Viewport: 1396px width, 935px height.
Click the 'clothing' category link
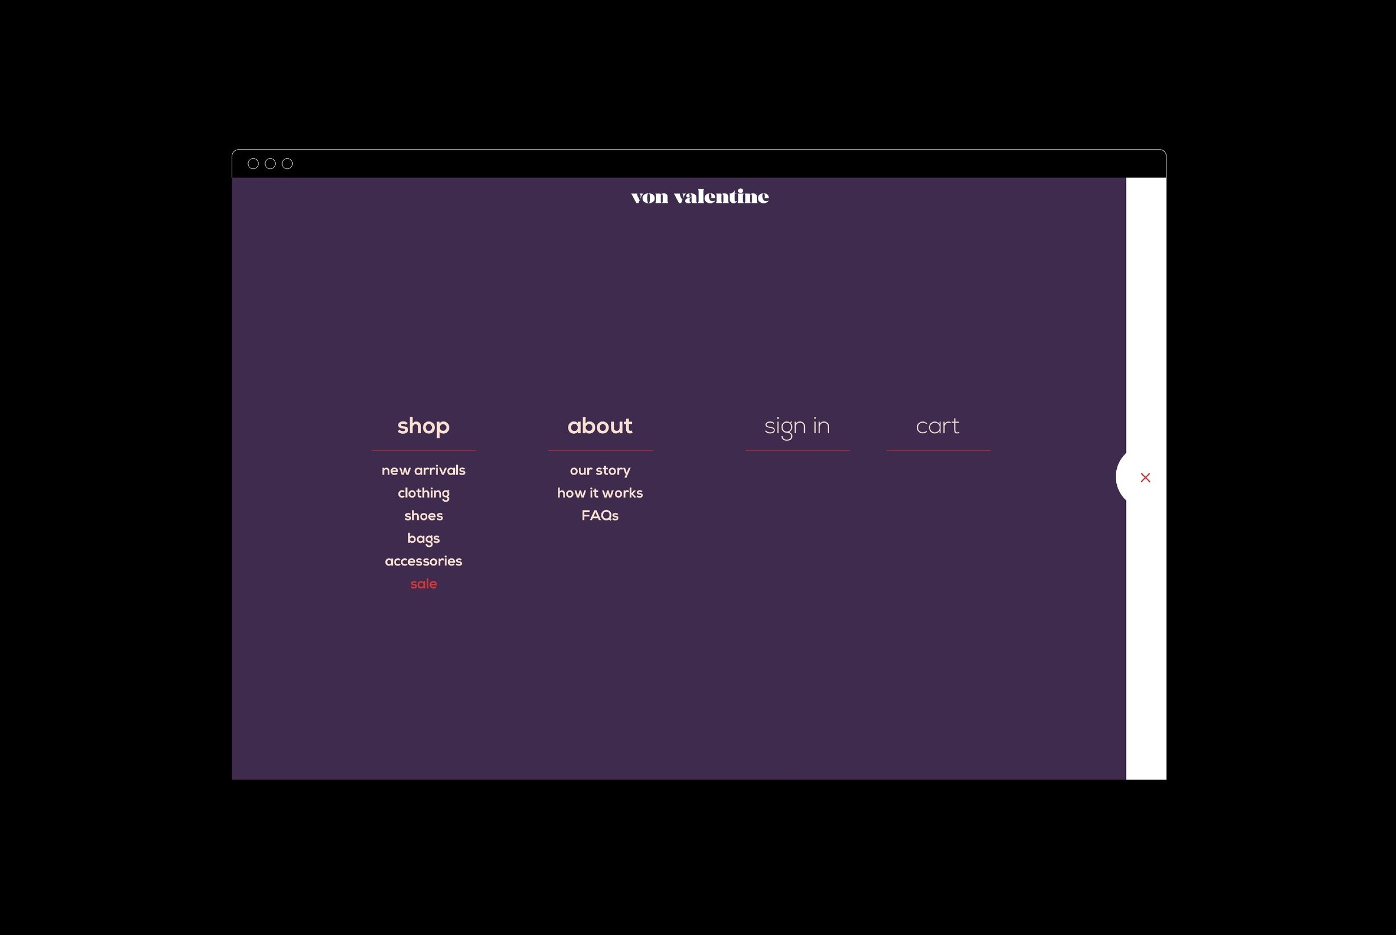[x=423, y=493]
